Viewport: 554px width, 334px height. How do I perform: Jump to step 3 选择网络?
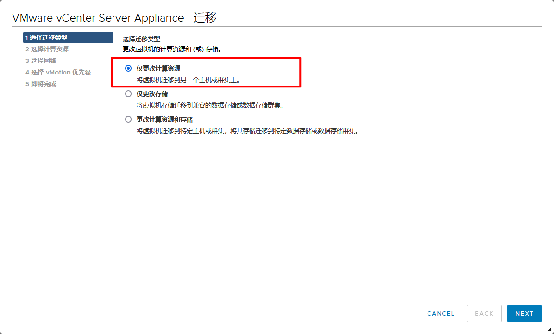pyautogui.click(x=41, y=61)
